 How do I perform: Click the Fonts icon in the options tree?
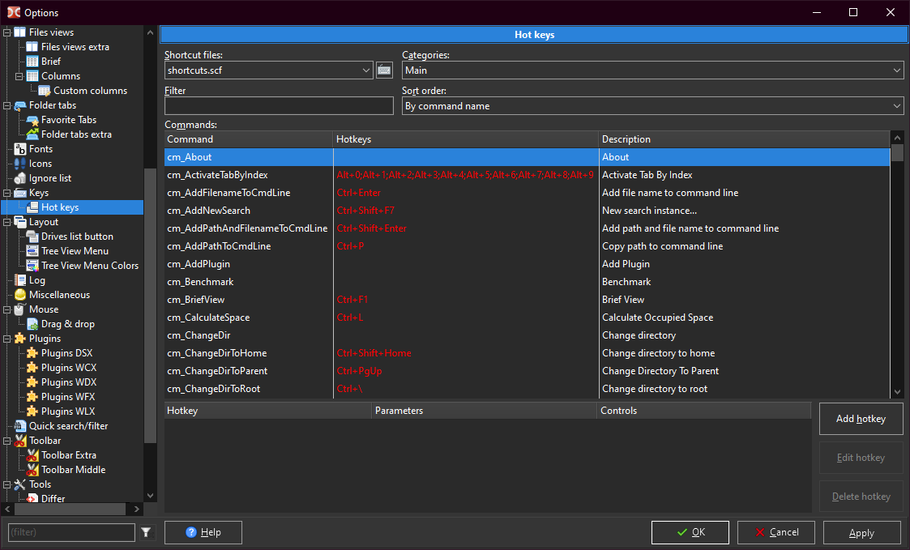(x=20, y=149)
